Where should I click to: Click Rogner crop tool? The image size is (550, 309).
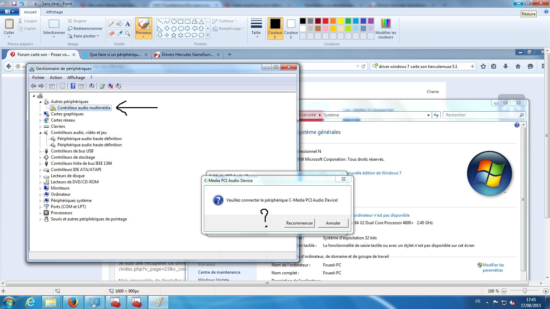[x=77, y=21]
